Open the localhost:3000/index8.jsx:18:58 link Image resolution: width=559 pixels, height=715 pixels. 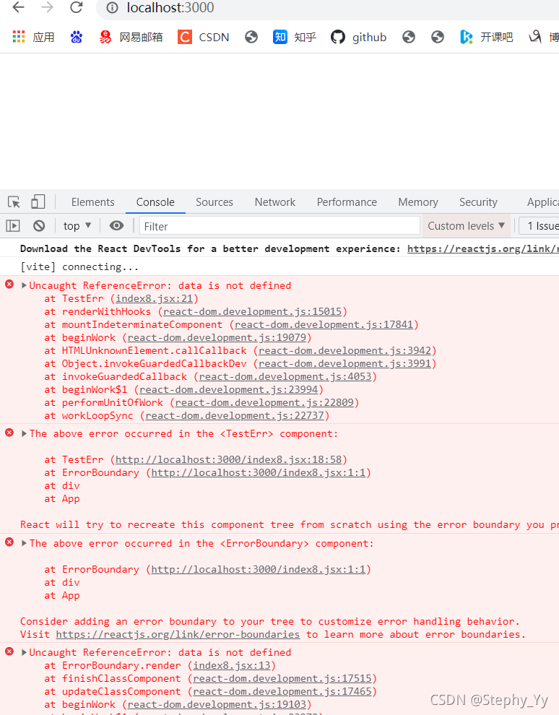(228, 459)
